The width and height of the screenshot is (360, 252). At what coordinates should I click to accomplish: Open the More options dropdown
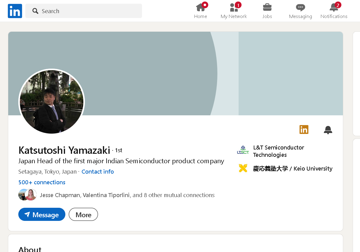point(83,214)
